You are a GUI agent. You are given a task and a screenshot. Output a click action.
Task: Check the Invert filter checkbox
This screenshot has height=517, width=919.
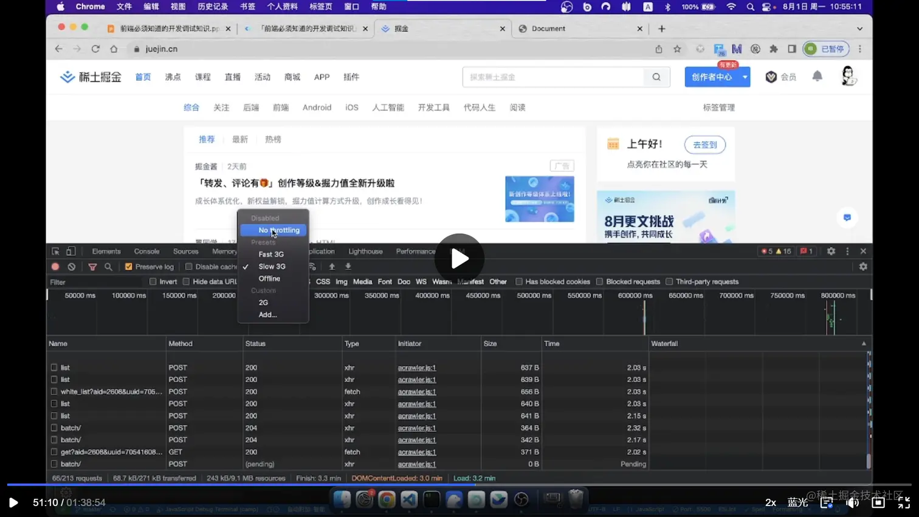[153, 282]
